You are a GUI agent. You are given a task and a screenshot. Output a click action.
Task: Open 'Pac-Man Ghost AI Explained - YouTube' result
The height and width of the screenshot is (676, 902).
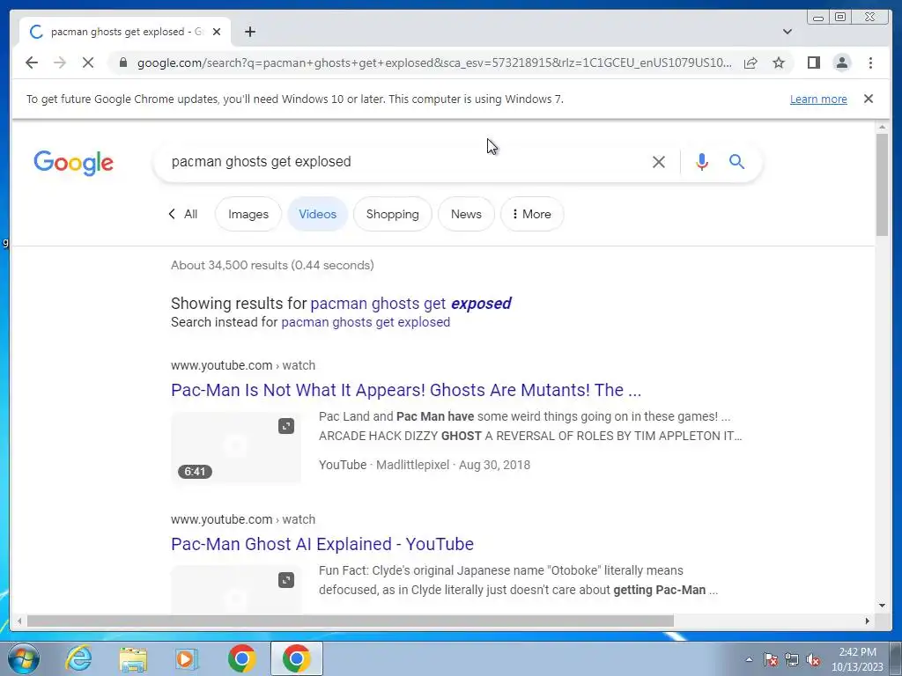point(322,544)
